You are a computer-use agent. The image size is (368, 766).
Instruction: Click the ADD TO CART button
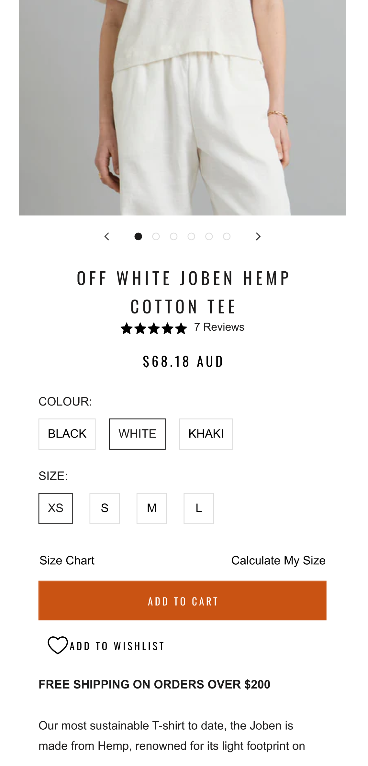183,600
